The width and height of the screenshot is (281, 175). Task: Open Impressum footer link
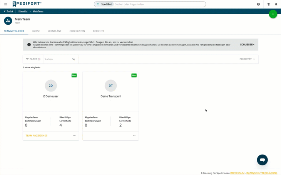click(237, 173)
